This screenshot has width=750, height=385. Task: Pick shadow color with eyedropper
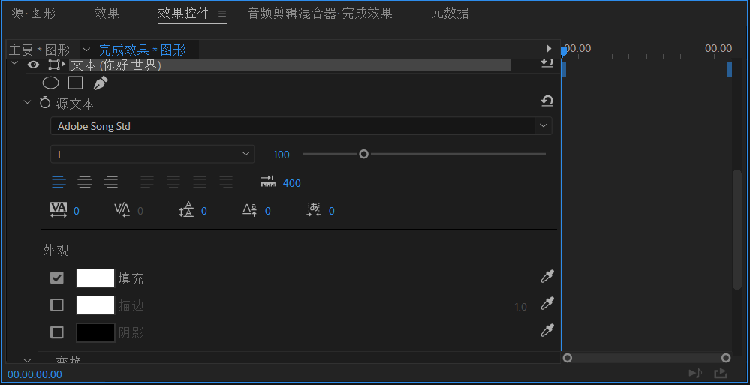[547, 330]
